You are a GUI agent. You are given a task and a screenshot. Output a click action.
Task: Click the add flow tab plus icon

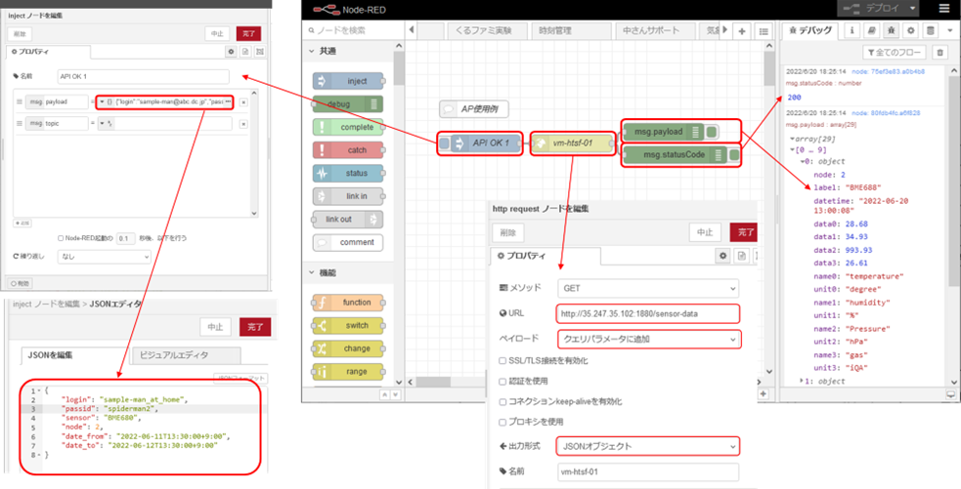point(743,31)
